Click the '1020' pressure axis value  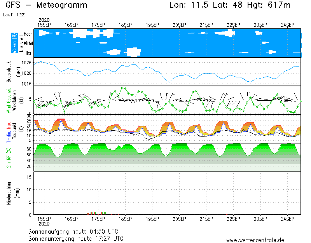point(26,73)
